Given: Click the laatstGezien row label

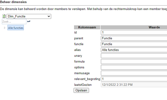Looking at the screenshot, I should coord(83,85).
